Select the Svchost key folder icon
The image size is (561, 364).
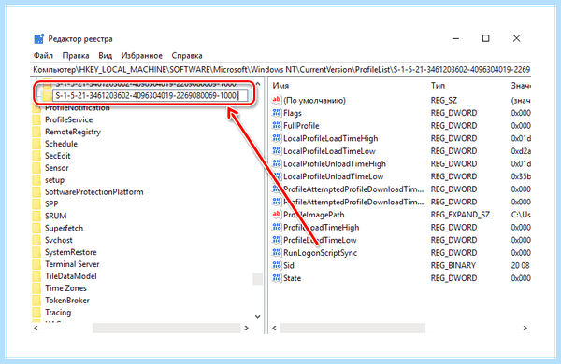(36, 240)
